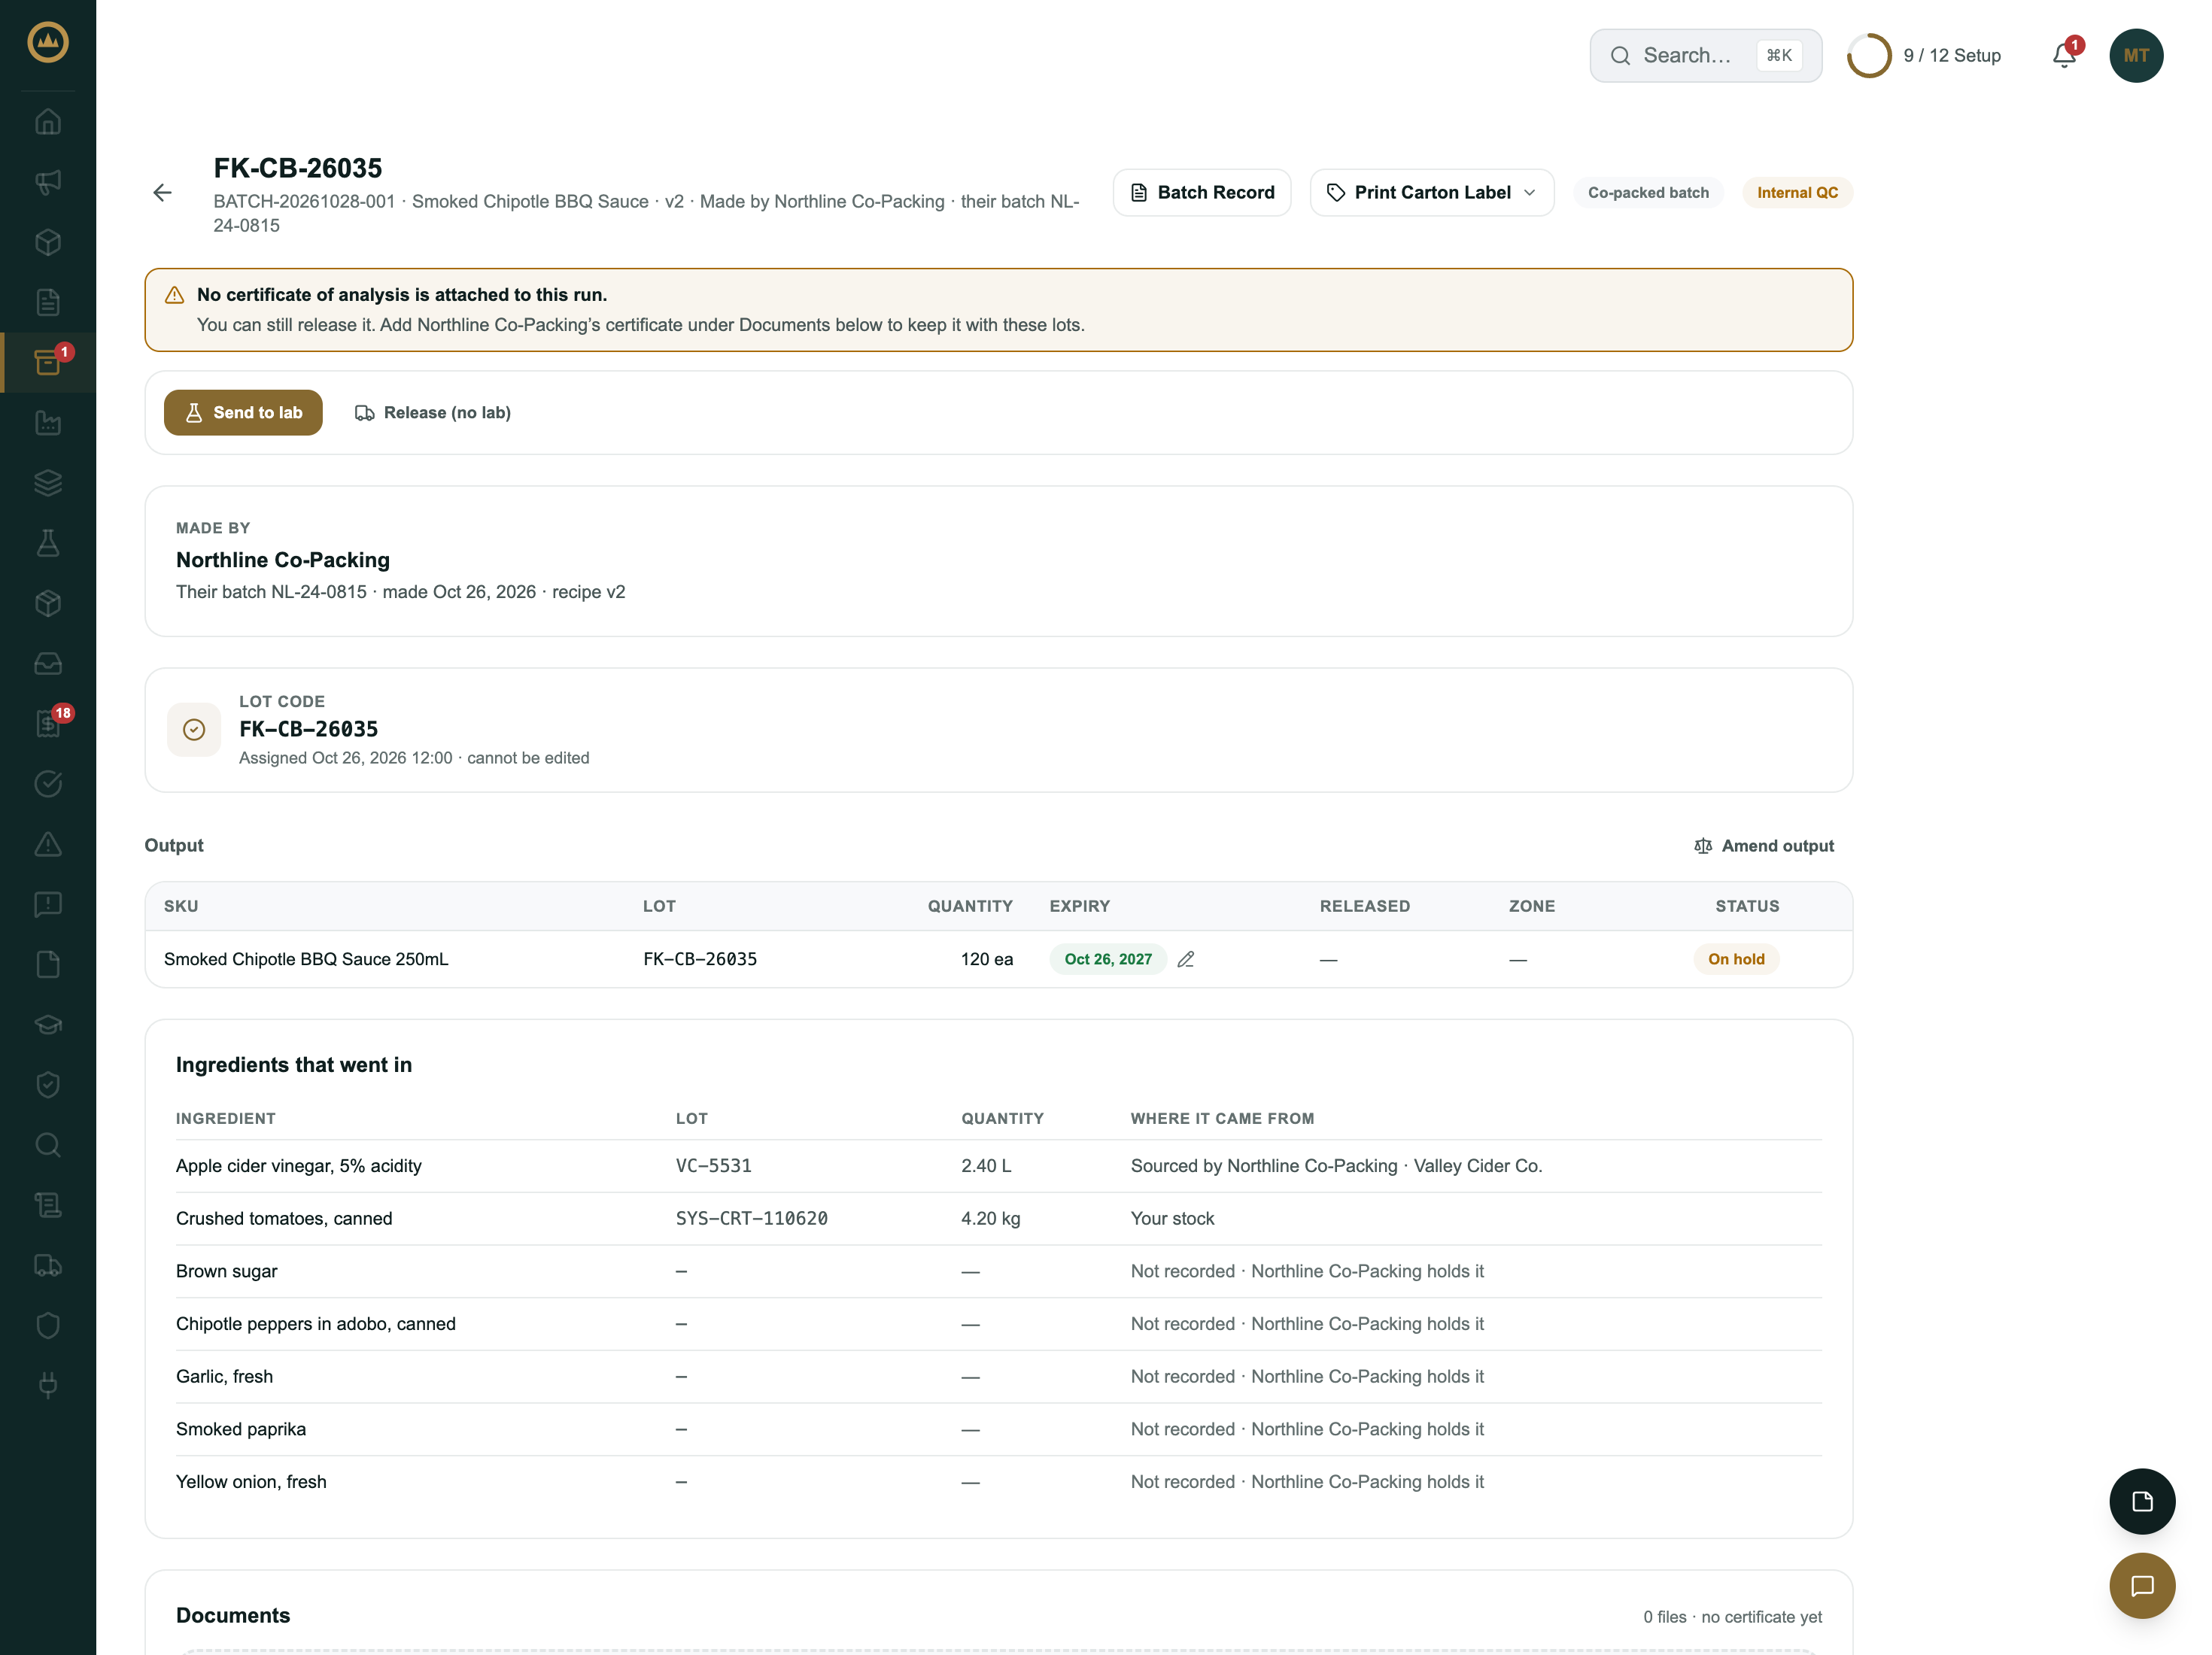The image size is (2212, 1655).
Task: Click the lot code check-circle icon
Action: [x=194, y=730]
